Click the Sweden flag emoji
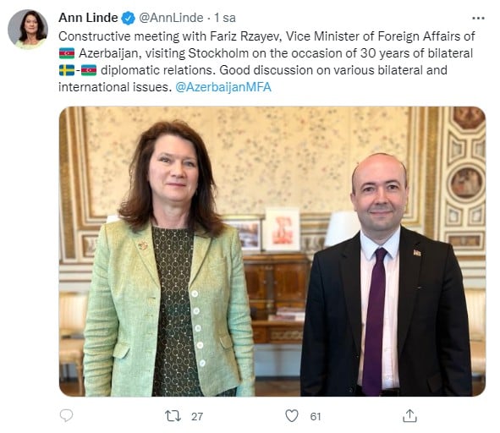This screenshot has height=433, width=500. pos(67,70)
